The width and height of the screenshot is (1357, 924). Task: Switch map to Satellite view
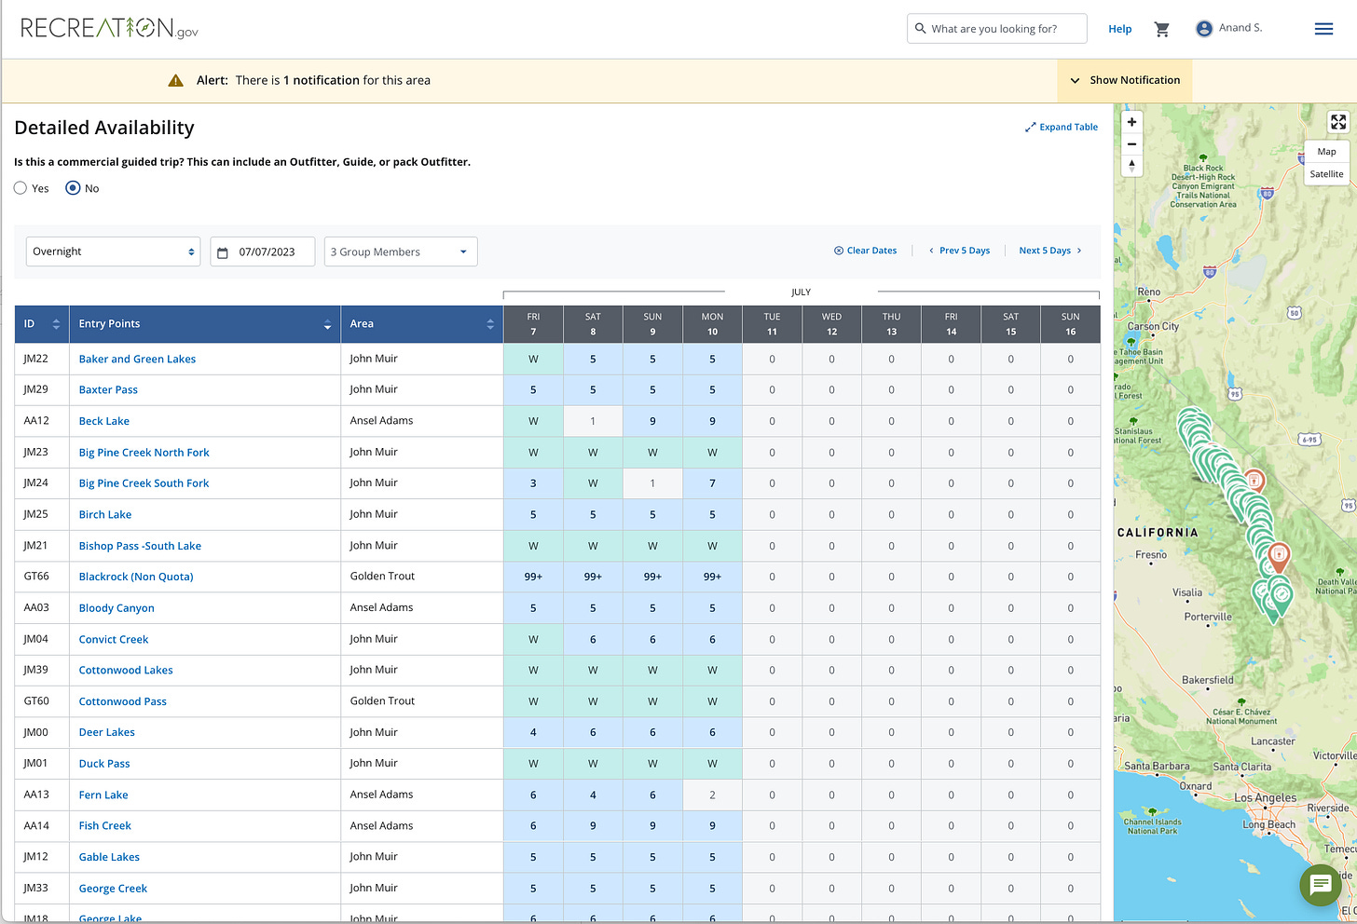(1326, 174)
